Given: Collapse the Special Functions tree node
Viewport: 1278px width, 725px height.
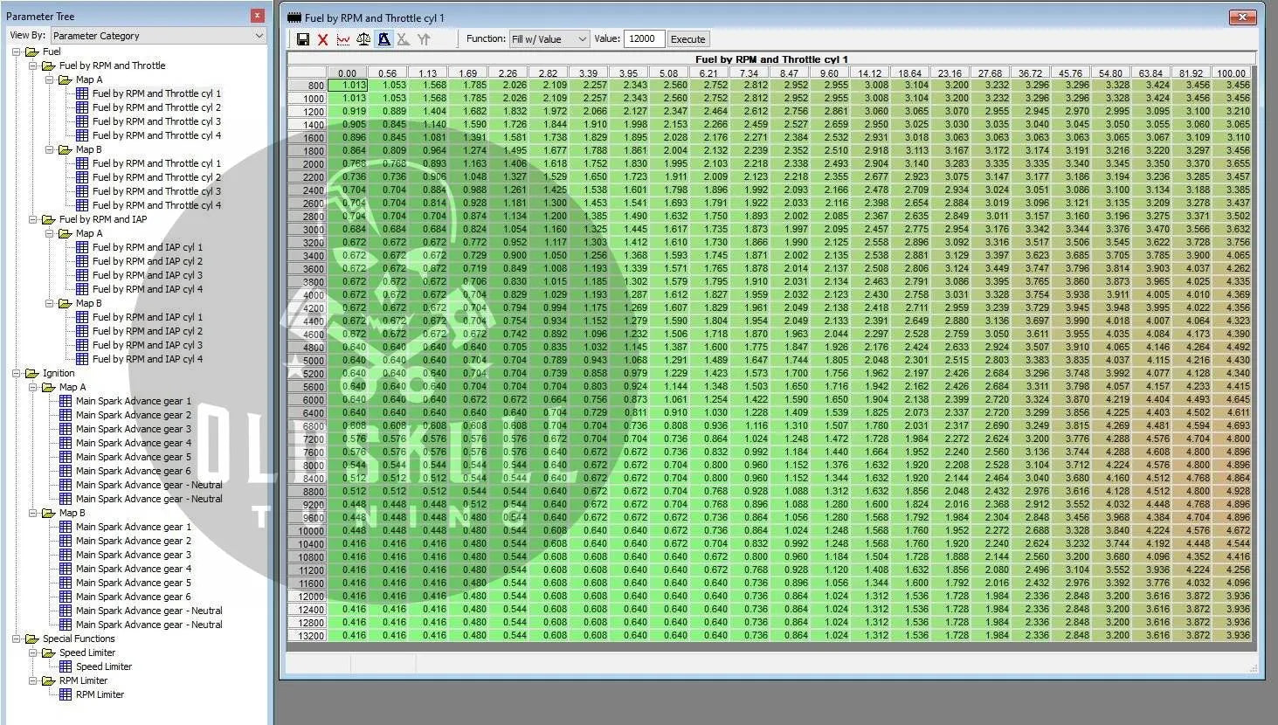Looking at the screenshot, I should (17, 639).
